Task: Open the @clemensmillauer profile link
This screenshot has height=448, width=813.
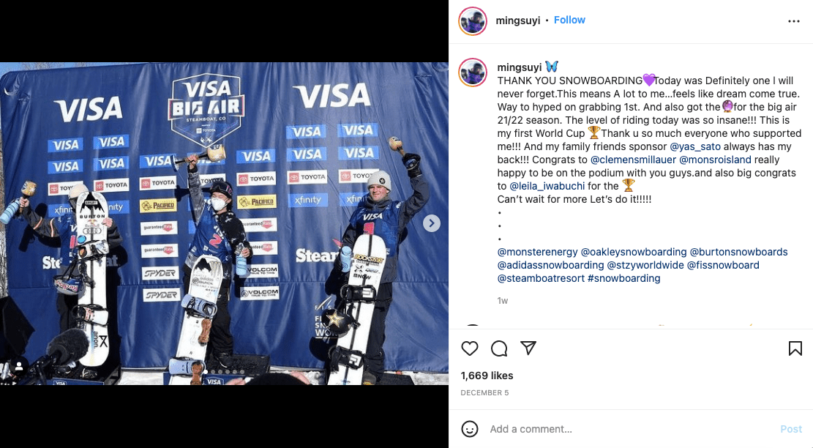Action: point(633,160)
